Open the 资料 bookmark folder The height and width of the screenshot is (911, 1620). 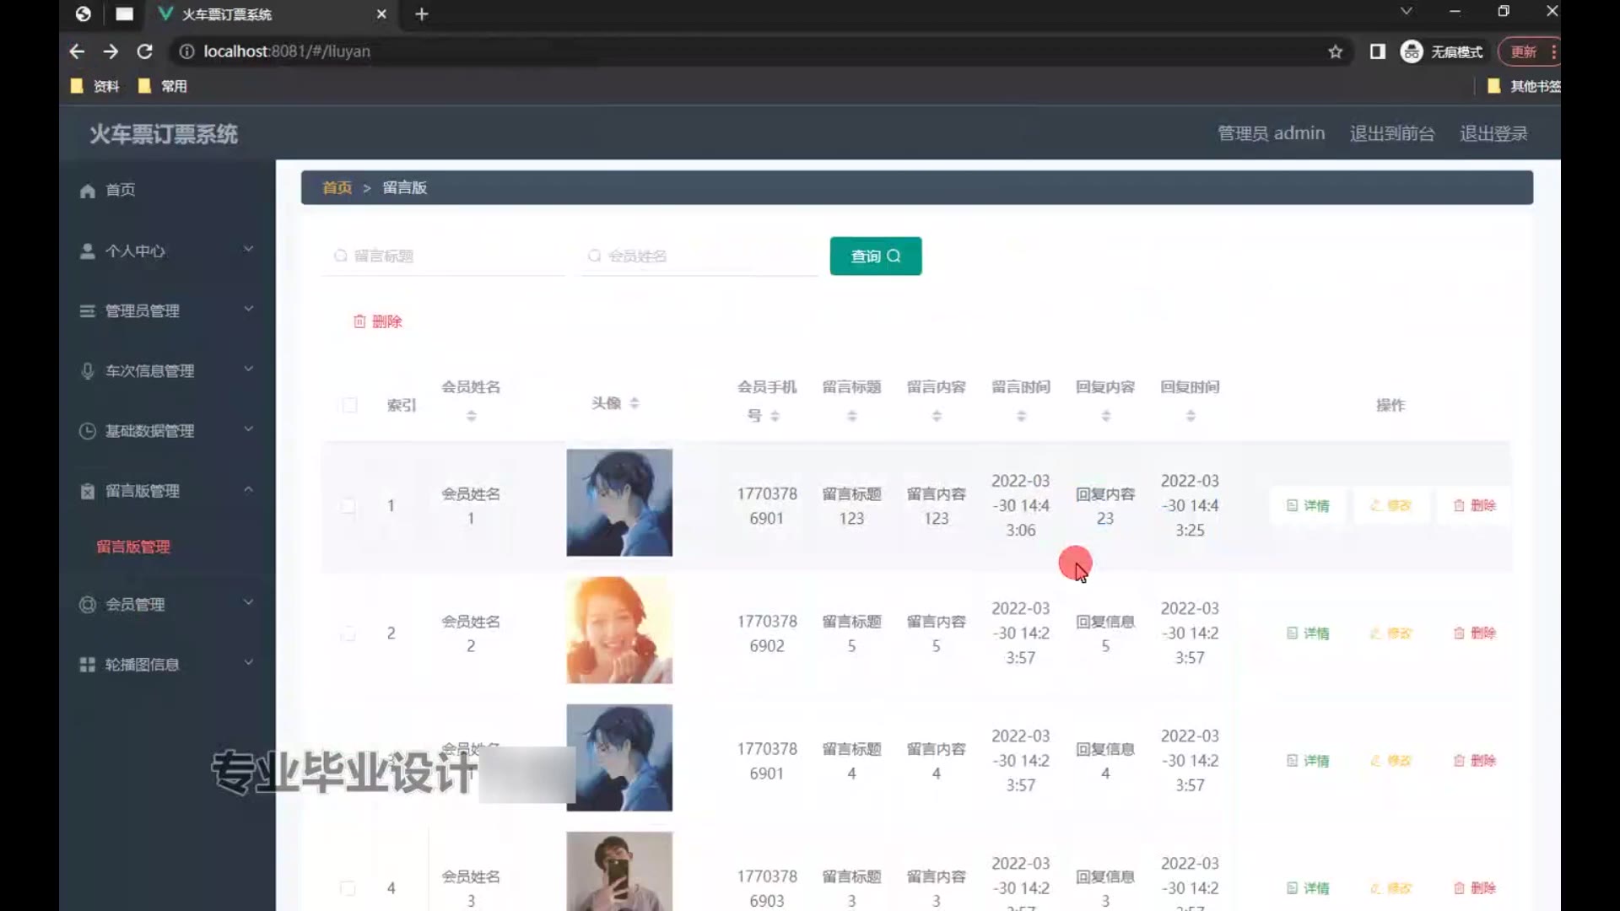(94, 86)
